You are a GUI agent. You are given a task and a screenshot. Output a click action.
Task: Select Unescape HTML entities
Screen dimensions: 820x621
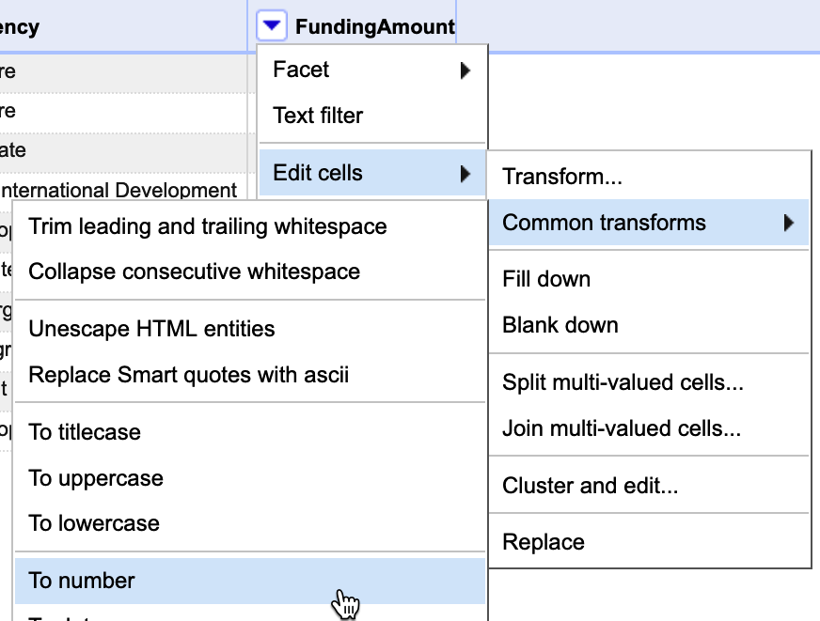tap(152, 329)
